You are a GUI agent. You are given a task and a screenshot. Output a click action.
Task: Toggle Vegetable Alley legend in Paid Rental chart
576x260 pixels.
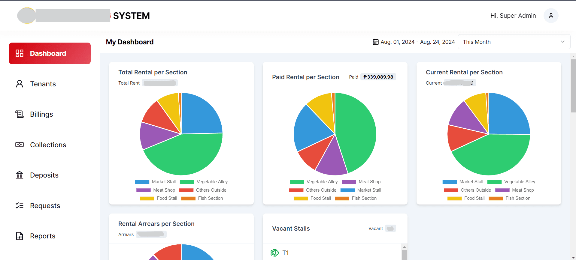point(314,182)
